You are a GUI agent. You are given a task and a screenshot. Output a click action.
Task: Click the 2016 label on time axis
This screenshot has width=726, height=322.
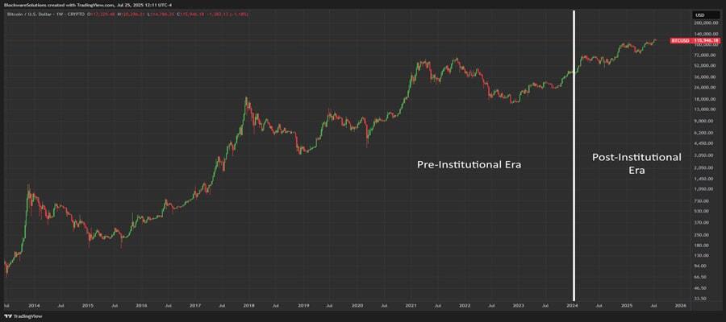click(141, 305)
